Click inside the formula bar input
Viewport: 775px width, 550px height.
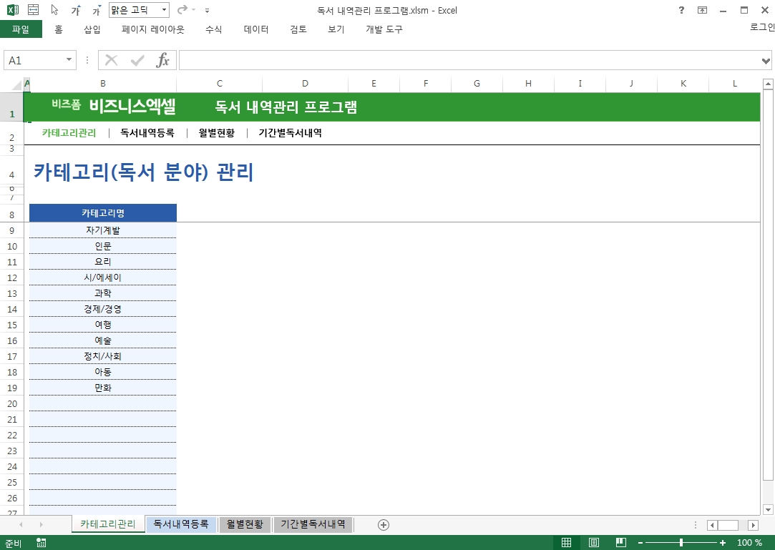point(469,60)
